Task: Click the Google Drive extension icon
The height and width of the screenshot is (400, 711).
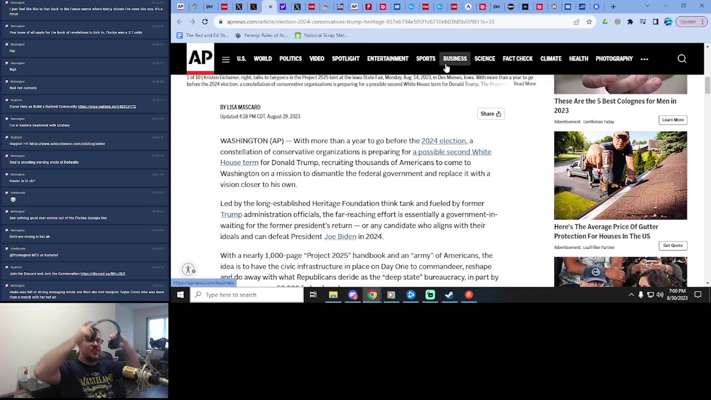Action: click(x=605, y=22)
